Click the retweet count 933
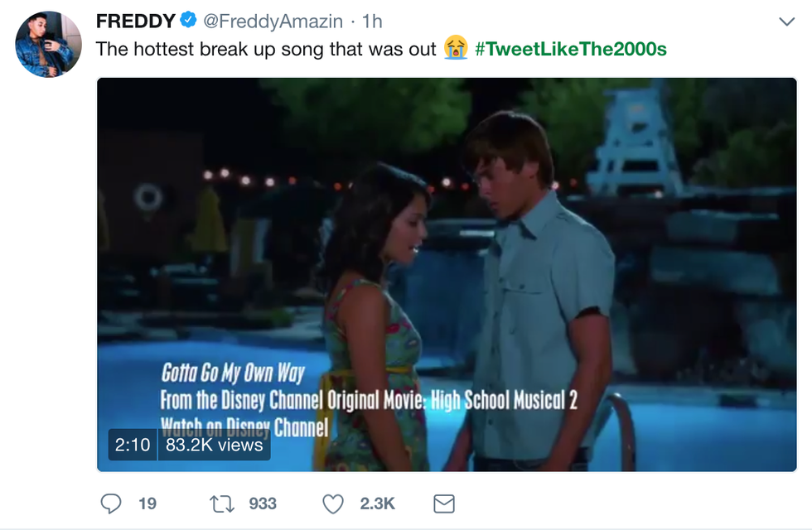The width and height of the screenshot is (812, 530). click(263, 503)
